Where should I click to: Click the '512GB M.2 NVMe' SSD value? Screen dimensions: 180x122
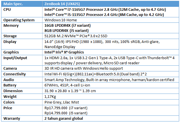76,36
